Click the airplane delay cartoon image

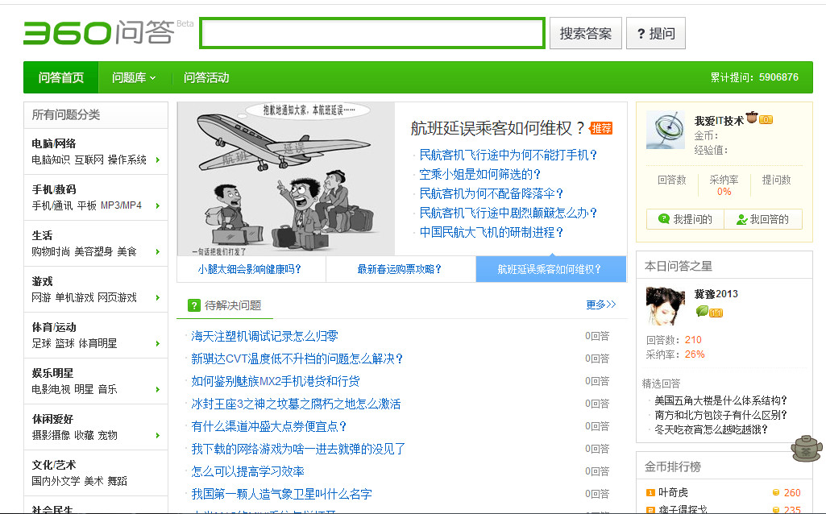point(286,179)
